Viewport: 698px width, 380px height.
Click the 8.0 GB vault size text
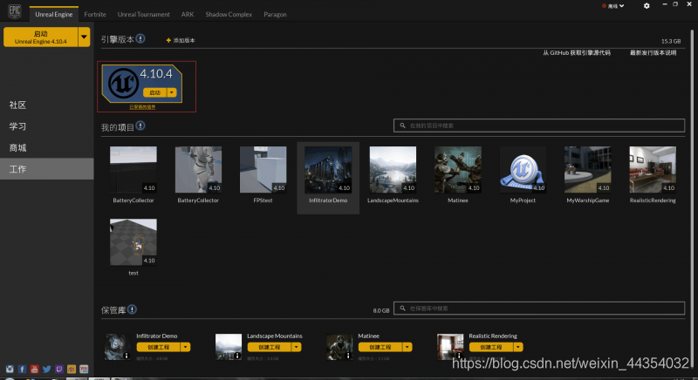[x=381, y=310]
